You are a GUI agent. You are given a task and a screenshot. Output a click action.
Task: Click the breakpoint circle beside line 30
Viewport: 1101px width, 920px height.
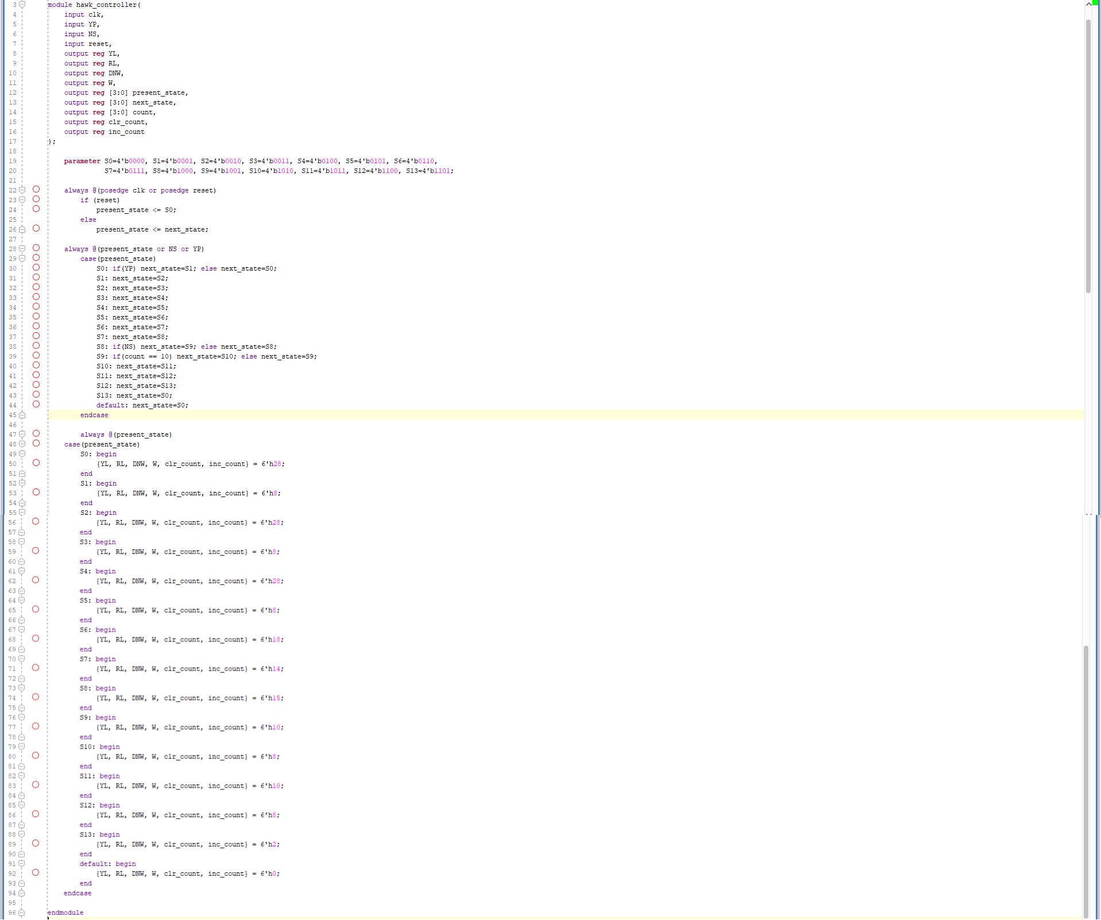click(x=36, y=268)
